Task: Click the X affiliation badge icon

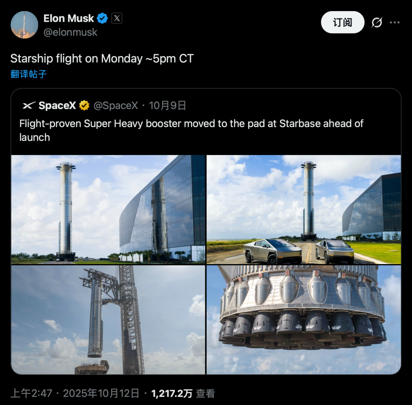Action: coord(117,18)
